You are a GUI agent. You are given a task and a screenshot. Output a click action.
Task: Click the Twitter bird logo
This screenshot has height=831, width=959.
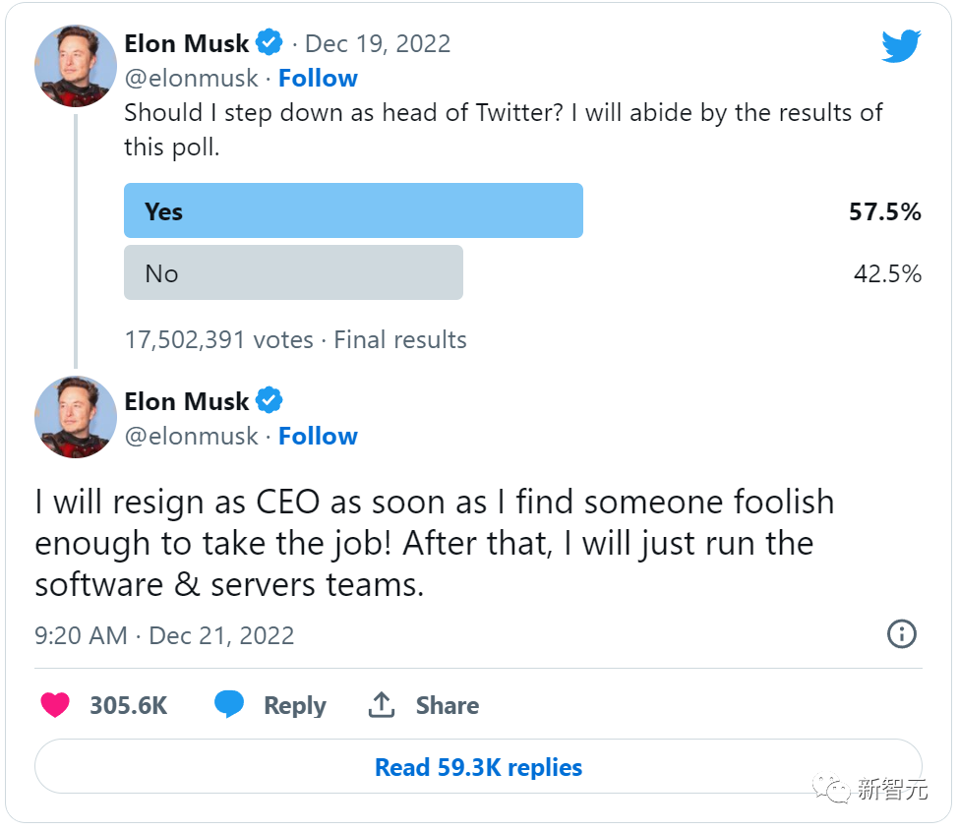pos(900,46)
